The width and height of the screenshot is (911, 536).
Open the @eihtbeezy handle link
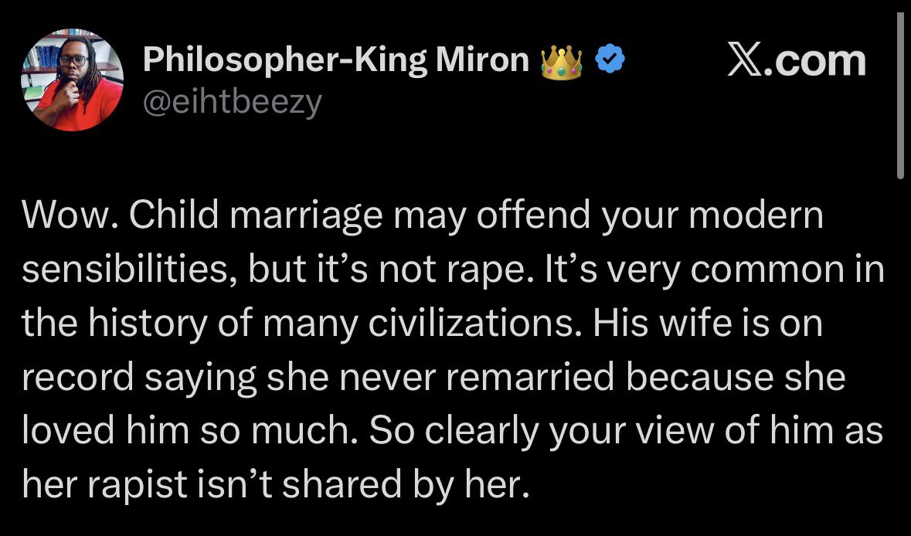(232, 103)
